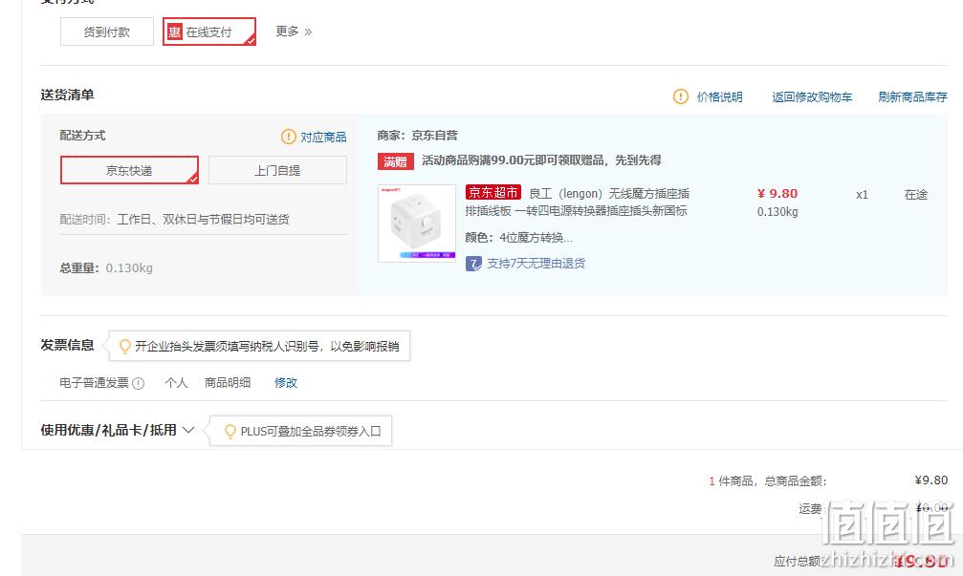Click the 商品明细 invoice content text
963x576 pixels.
point(228,383)
